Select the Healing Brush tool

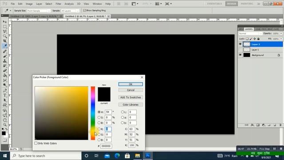5,52
